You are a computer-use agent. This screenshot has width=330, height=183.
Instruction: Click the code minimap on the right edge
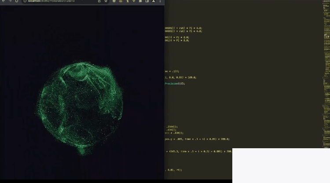(x=326, y=66)
